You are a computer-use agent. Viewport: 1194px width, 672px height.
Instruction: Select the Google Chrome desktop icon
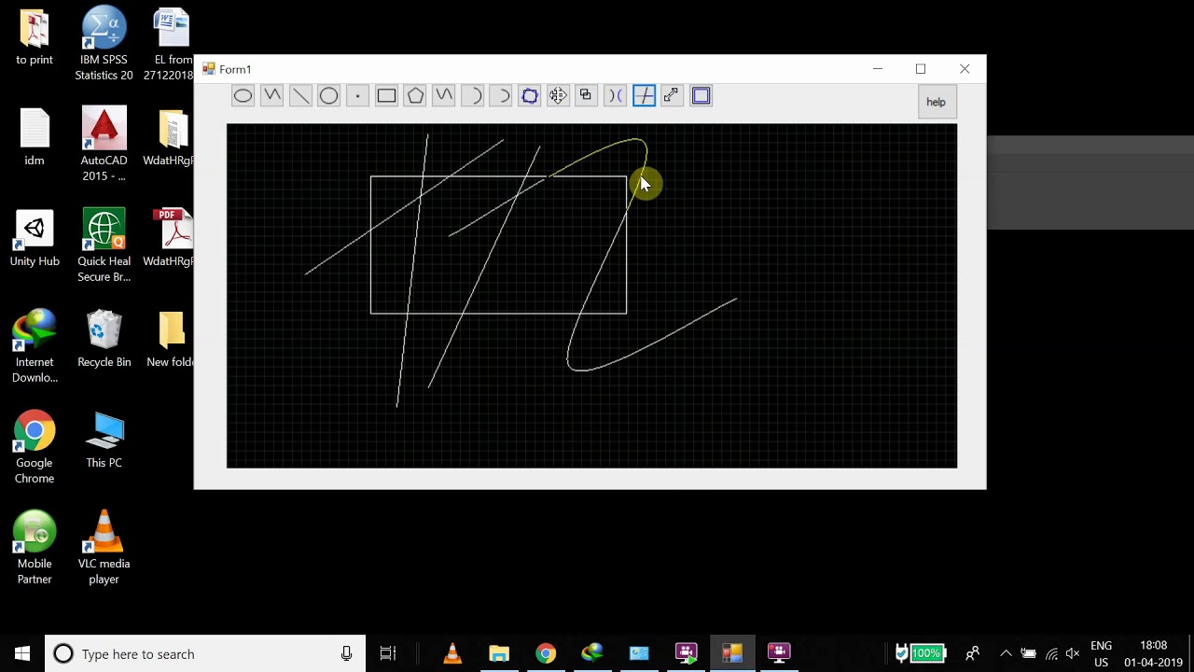tap(35, 447)
